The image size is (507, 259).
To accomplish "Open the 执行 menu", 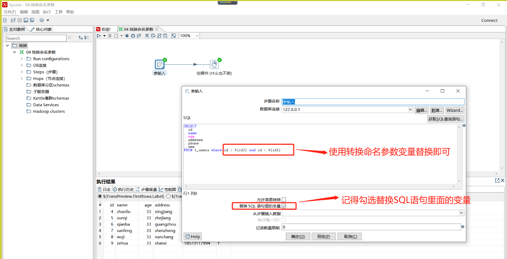I will [47, 12].
